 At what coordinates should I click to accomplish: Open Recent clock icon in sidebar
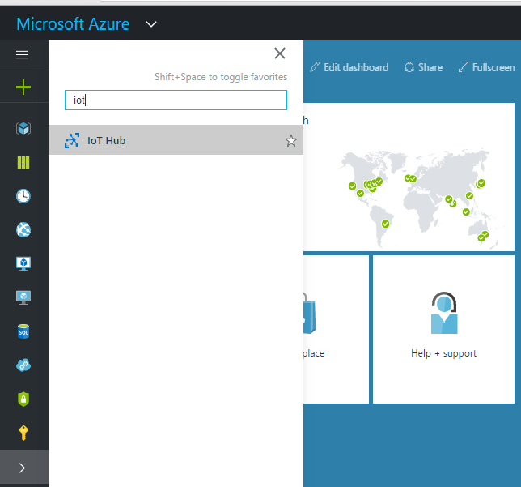23,196
